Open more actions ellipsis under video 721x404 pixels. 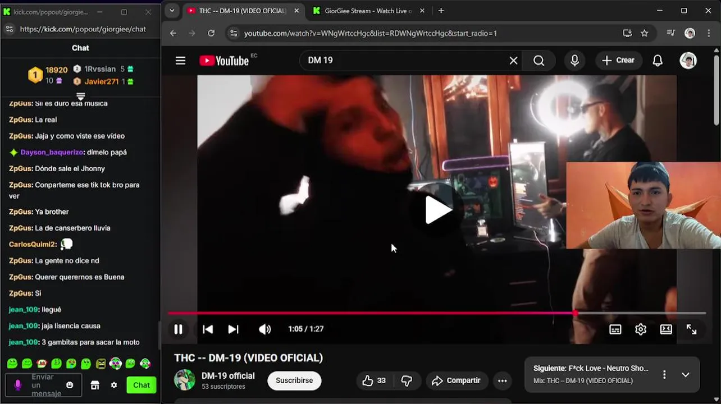[x=503, y=380]
